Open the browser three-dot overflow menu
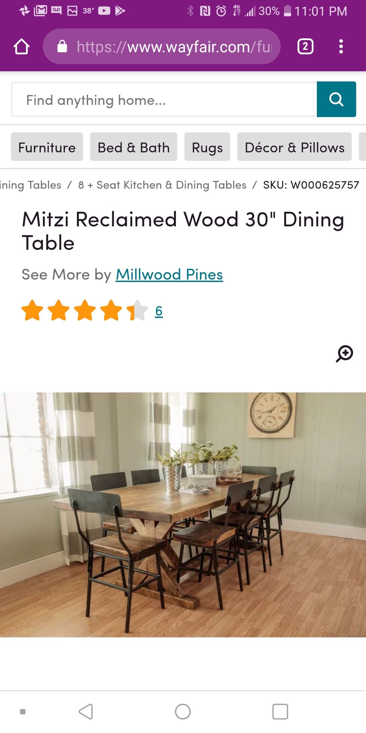This screenshot has width=366, height=733. point(341,46)
